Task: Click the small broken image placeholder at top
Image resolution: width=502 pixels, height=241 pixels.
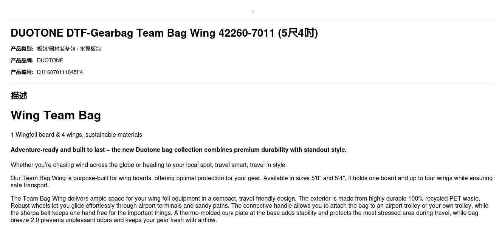Action: (253, 12)
